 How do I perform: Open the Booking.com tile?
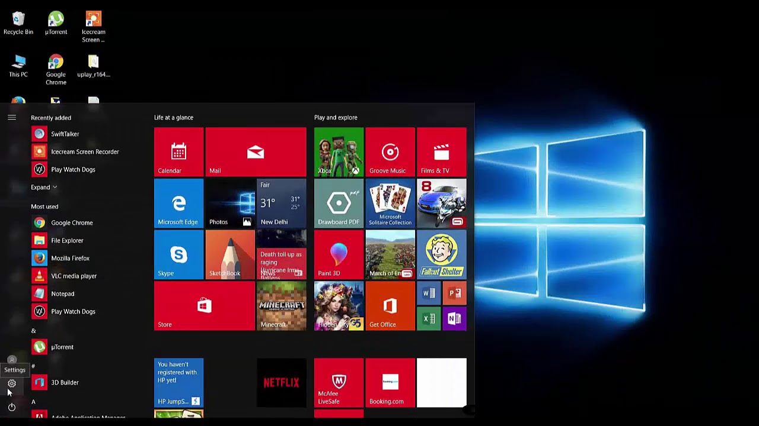pos(390,383)
